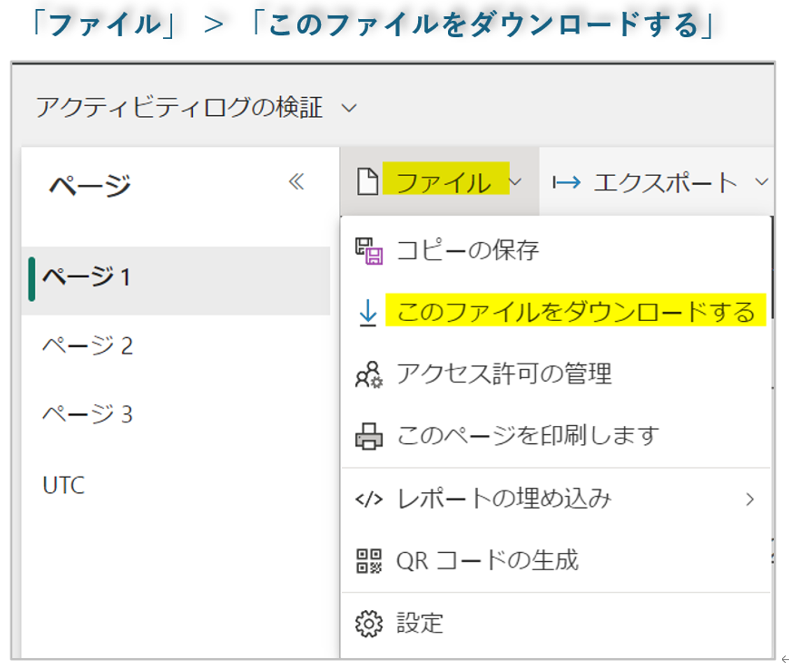Click the document icon beside ファイル
Image resolution: width=789 pixels, height=668 pixels.
(368, 181)
